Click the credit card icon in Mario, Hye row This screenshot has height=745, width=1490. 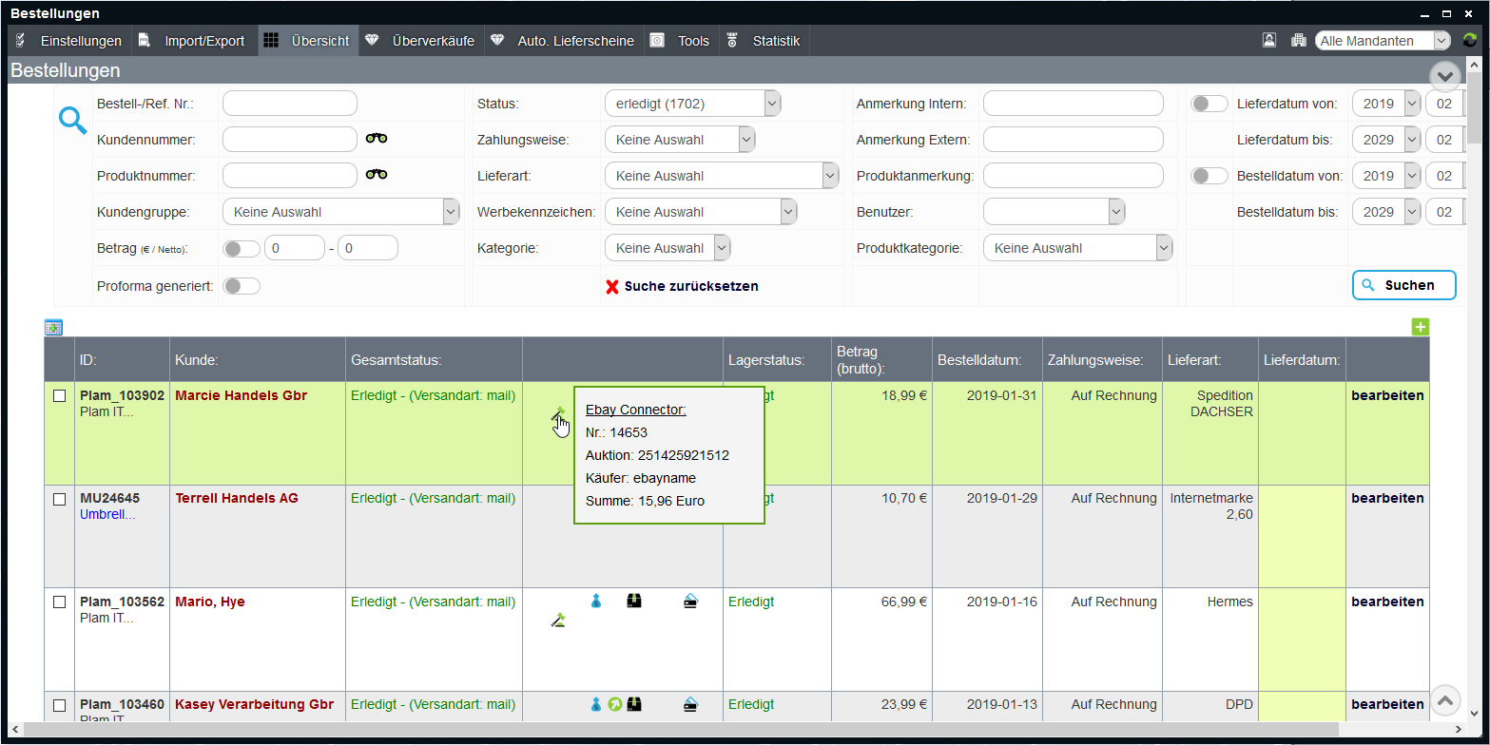[x=690, y=601]
